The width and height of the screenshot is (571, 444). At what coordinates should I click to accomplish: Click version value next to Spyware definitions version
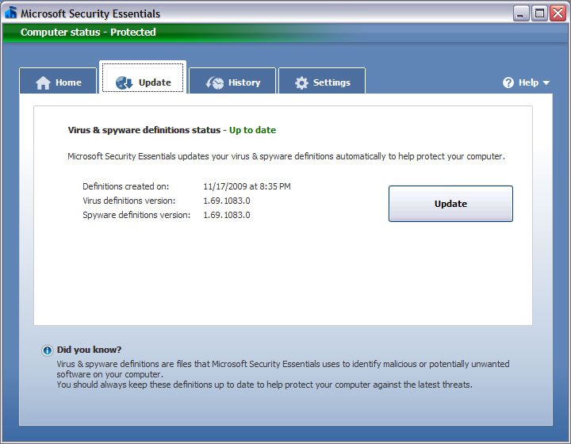(x=227, y=215)
